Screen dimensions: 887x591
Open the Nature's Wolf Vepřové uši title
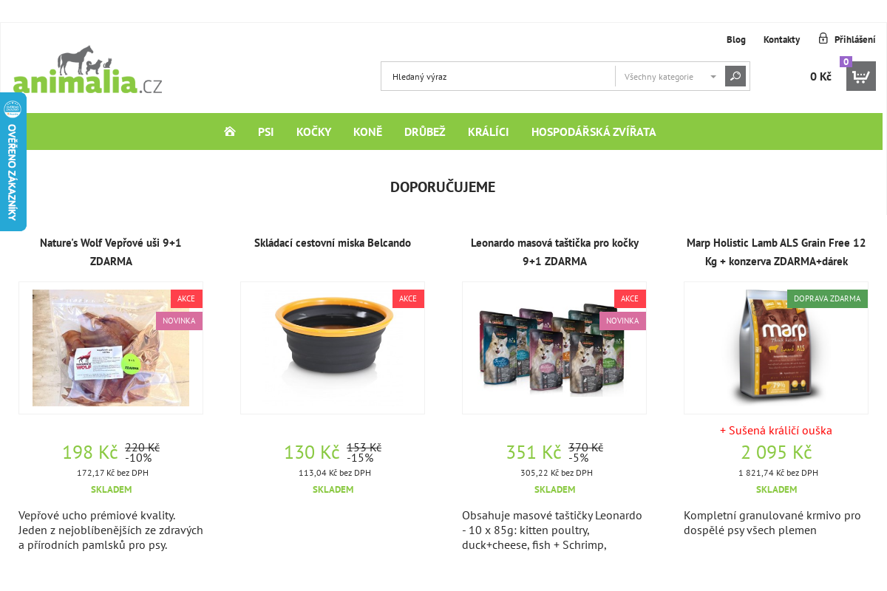coord(111,252)
